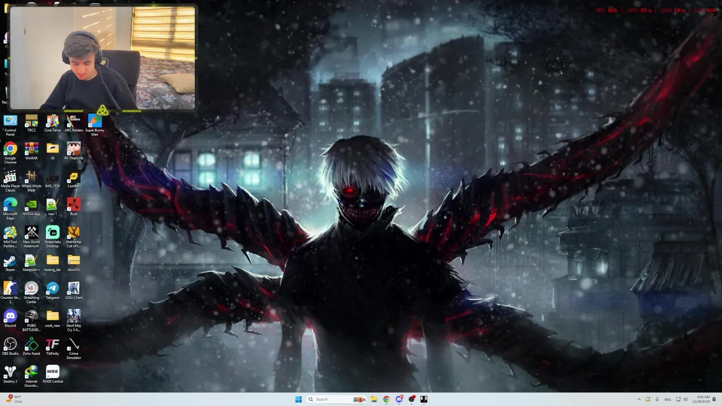Viewport: 722px width, 406px height.
Task: Launch ARC Raiders game shortcut
Action: pyautogui.click(x=74, y=123)
